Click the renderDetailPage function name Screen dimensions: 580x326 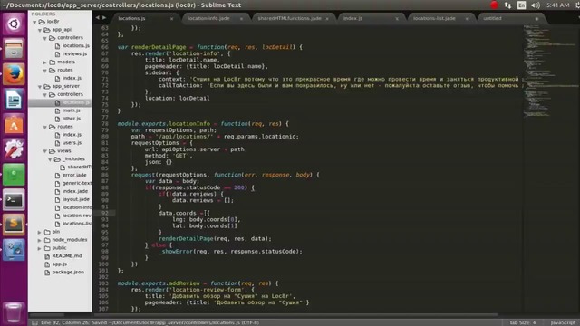click(x=159, y=47)
